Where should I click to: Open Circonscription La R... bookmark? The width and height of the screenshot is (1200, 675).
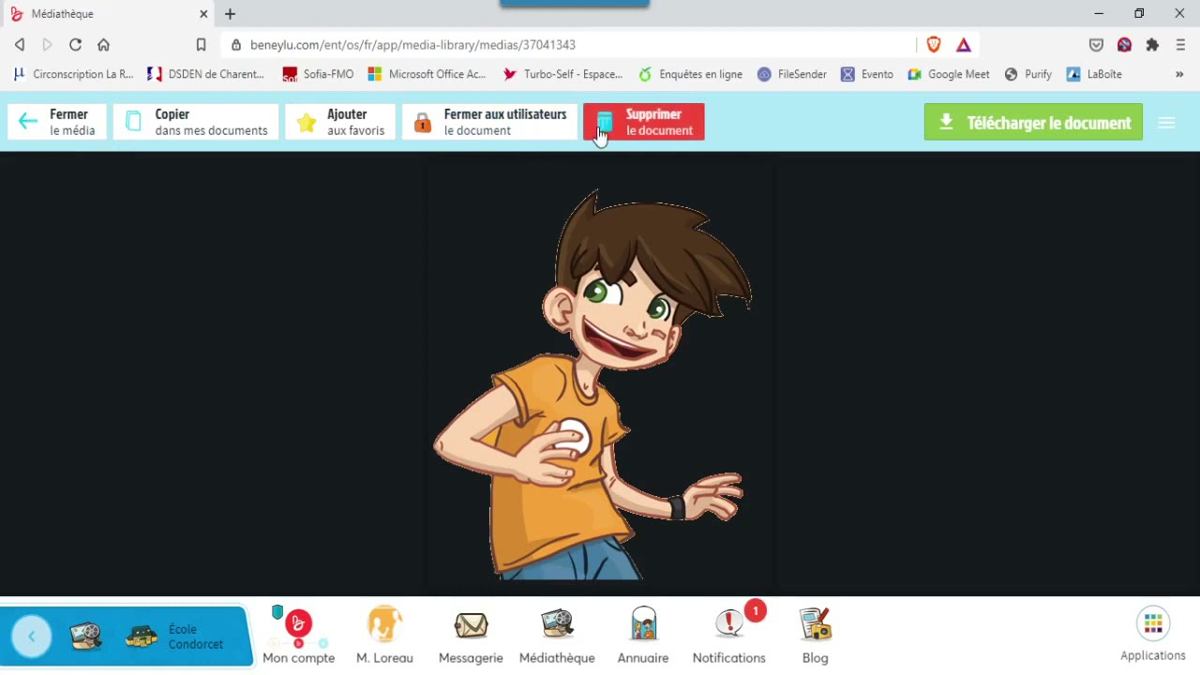point(73,74)
